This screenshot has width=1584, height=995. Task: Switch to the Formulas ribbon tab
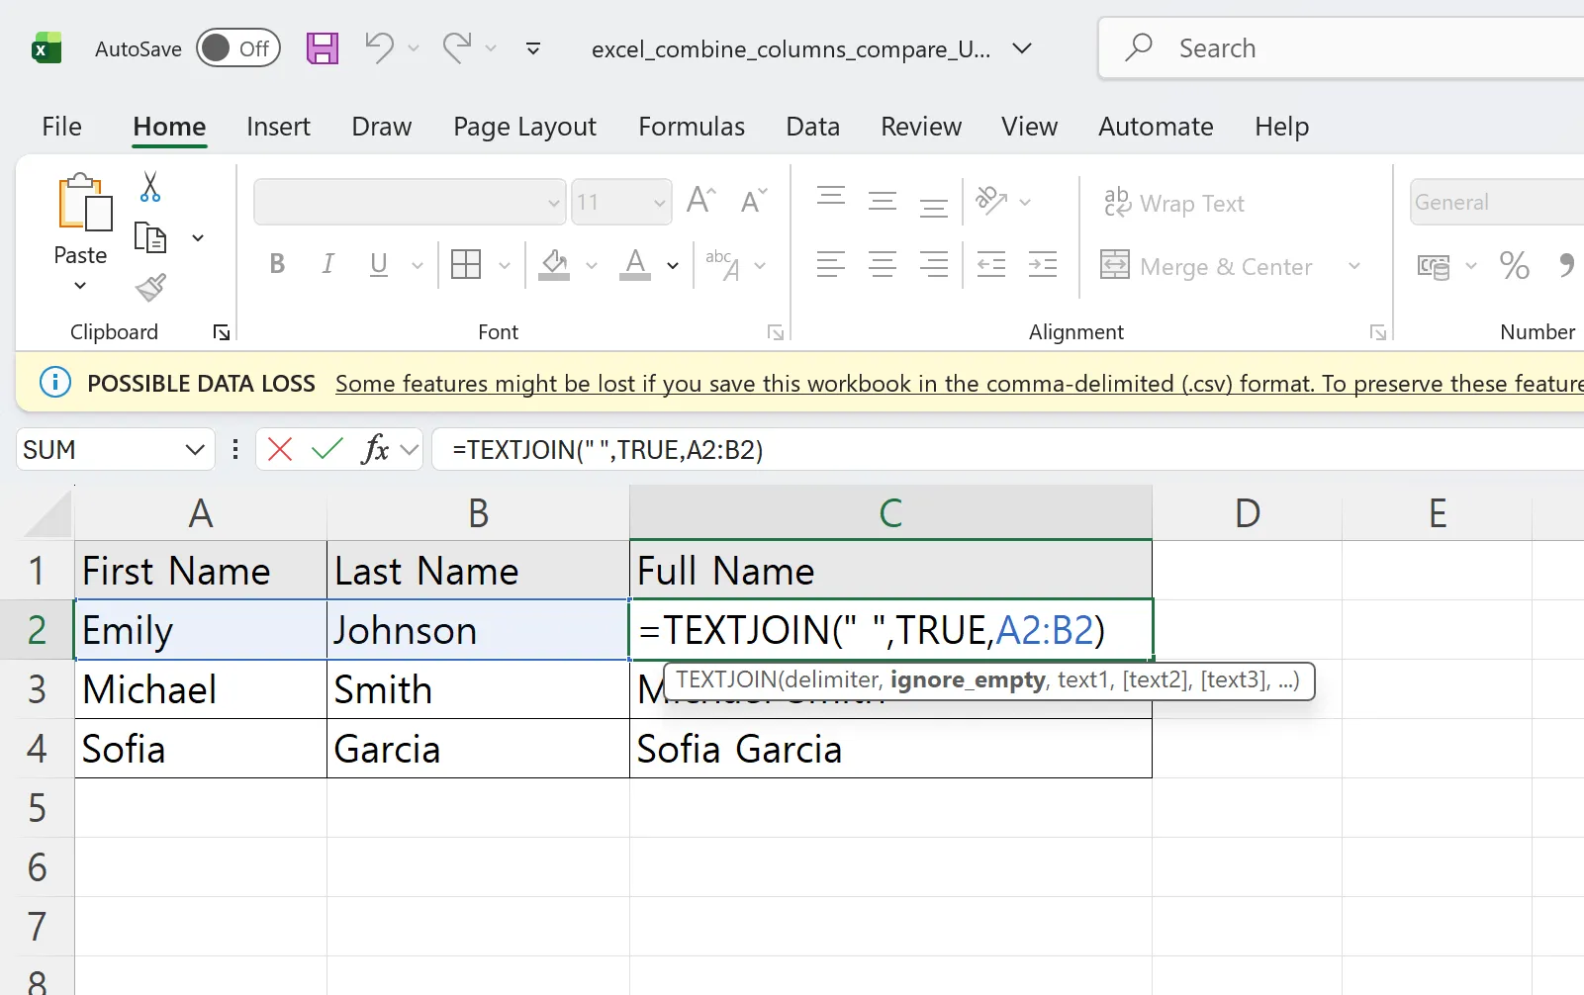[x=691, y=127]
